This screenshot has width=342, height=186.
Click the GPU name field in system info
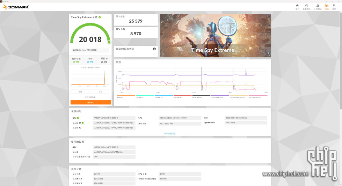114,118
